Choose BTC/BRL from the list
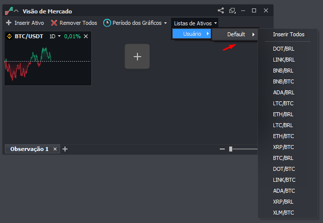This screenshot has height=223, width=323. [x=283, y=158]
